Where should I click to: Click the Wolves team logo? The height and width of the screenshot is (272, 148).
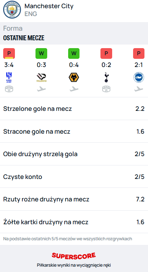tap(74, 78)
